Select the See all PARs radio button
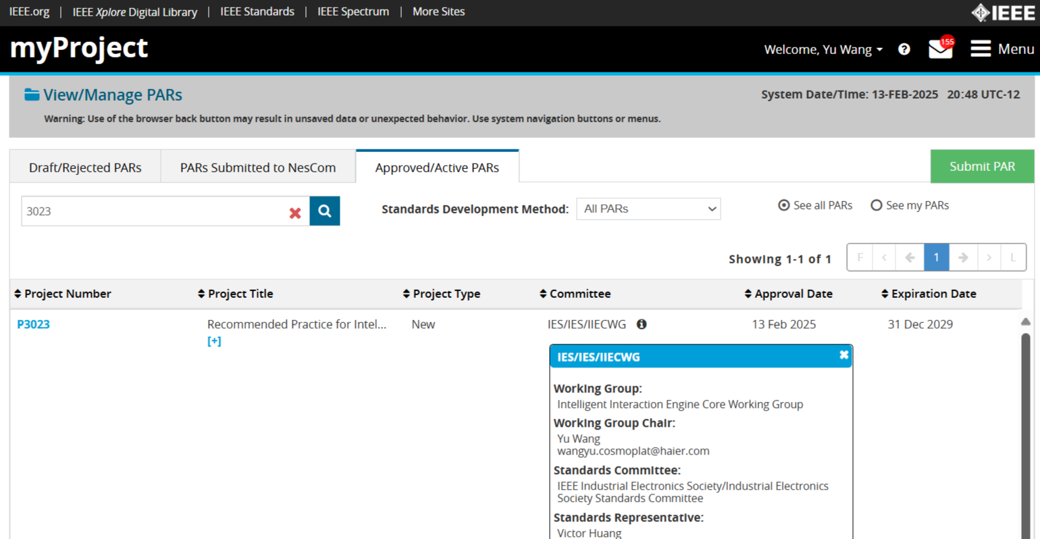The image size is (1040, 539). pos(784,205)
